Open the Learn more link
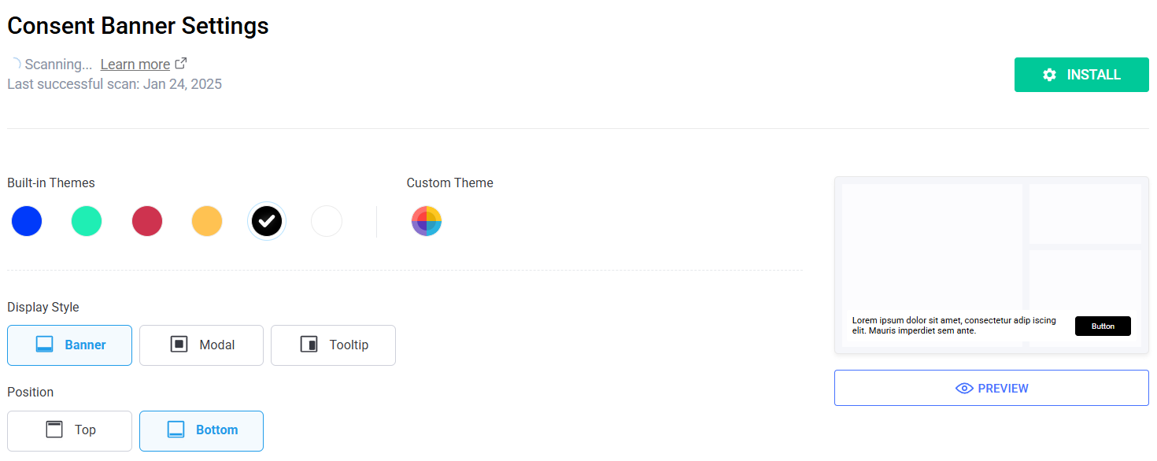Image resolution: width=1157 pixels, height=461 pixels. (x=135, y=65)
